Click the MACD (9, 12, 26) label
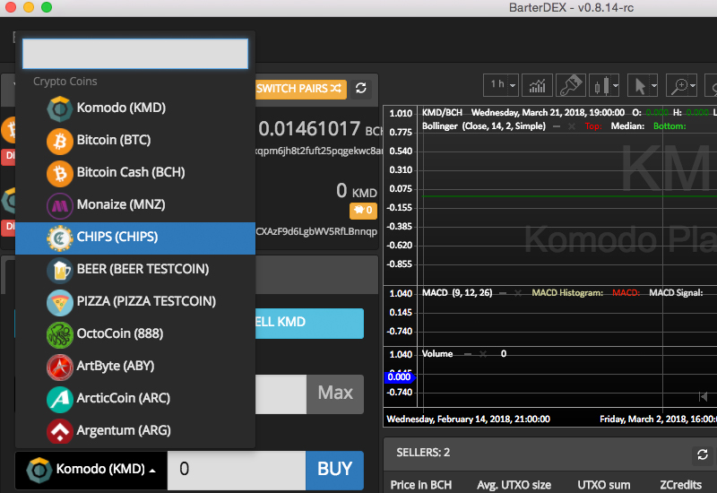This screenshot has width=717, height=493. pyautogui.click(x=457, y=293)
